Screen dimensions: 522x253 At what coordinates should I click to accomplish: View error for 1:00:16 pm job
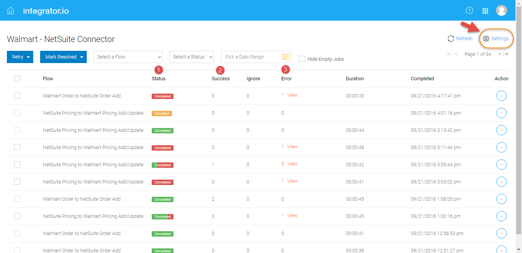pos(292,216)
